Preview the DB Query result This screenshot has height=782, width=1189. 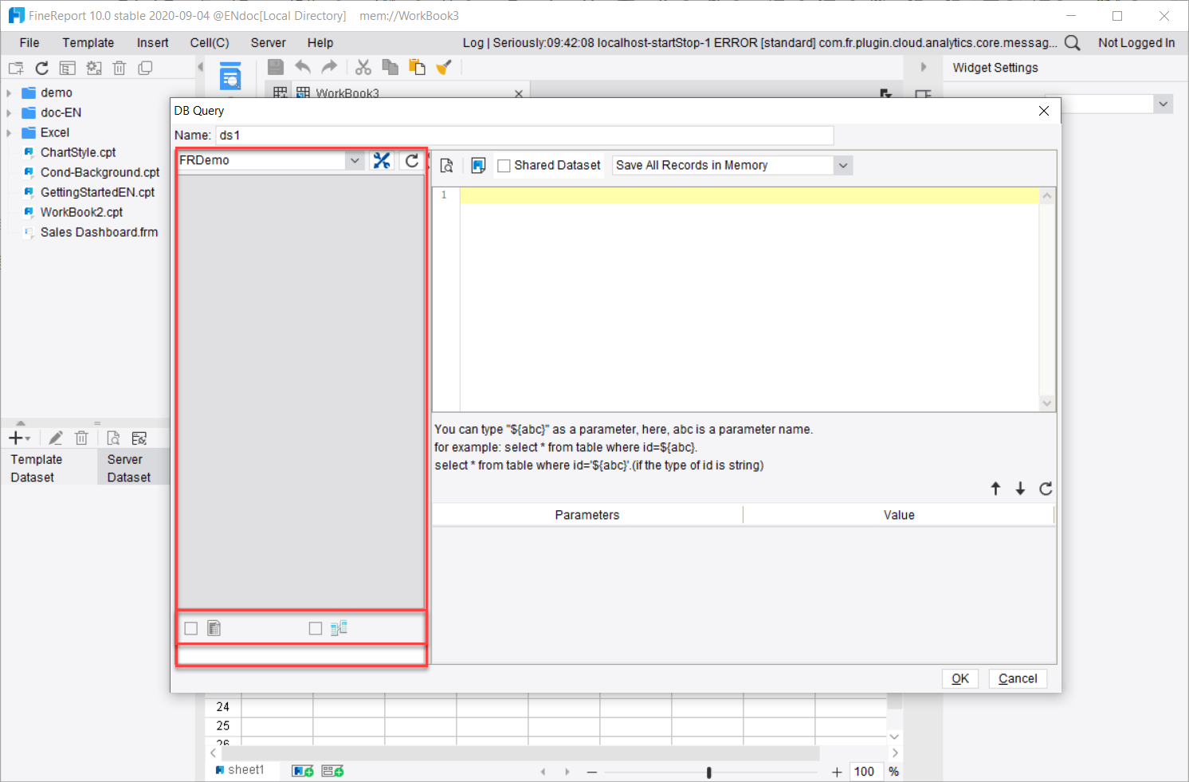[447, 165]
